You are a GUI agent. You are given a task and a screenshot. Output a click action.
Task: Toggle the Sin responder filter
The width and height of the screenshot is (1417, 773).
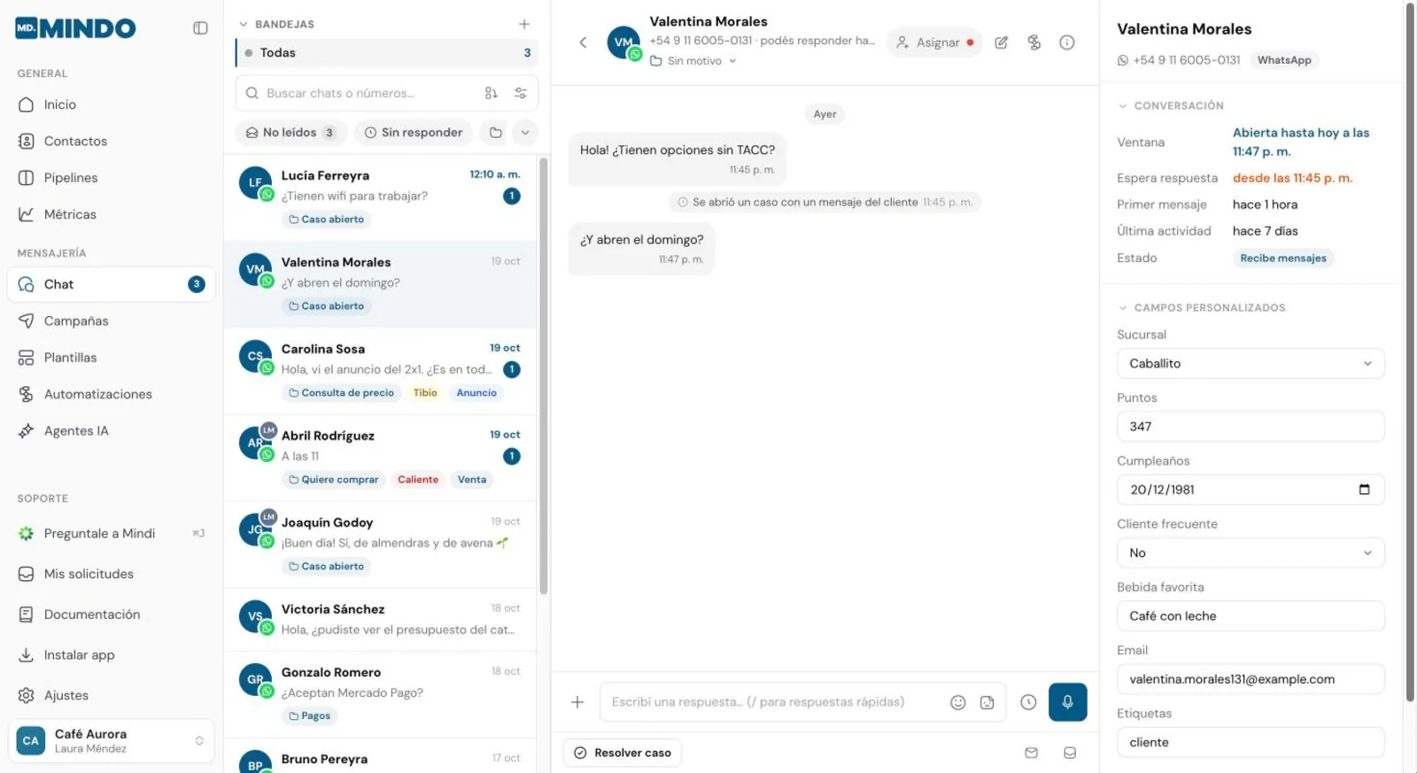click(x=414, y=133)
